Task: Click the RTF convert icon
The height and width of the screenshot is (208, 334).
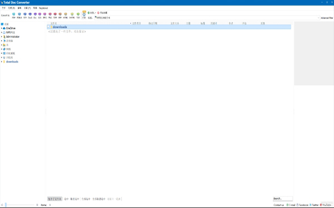Action: 25,16
